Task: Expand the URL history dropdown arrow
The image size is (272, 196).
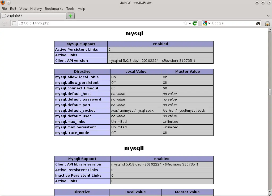Action: [190, 23]
